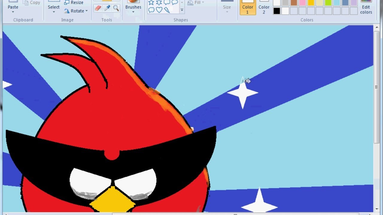Pick the light turquoise color swatch
Image resolution: width=383 pixels, height=215 pixels.
pos(337,3)
